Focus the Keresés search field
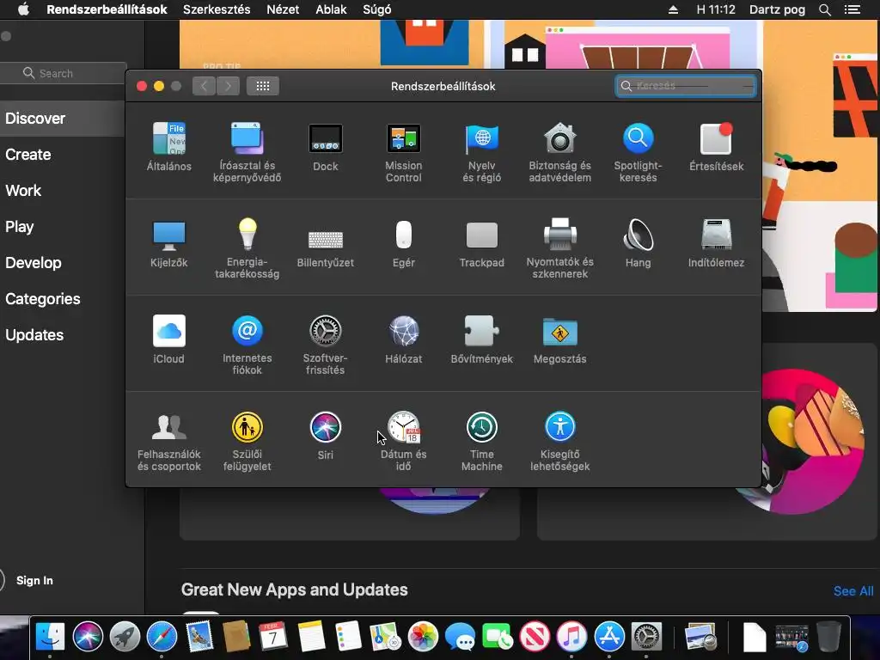Viewport: 880px width, 660px height. coord(685,86)
